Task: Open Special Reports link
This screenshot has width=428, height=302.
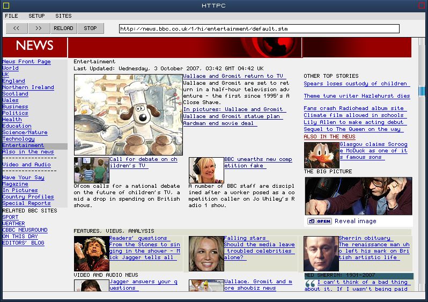Action: coord(26,203)
